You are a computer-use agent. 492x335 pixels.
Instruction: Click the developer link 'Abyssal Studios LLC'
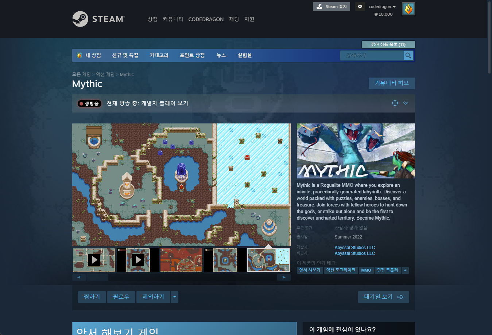355,248
